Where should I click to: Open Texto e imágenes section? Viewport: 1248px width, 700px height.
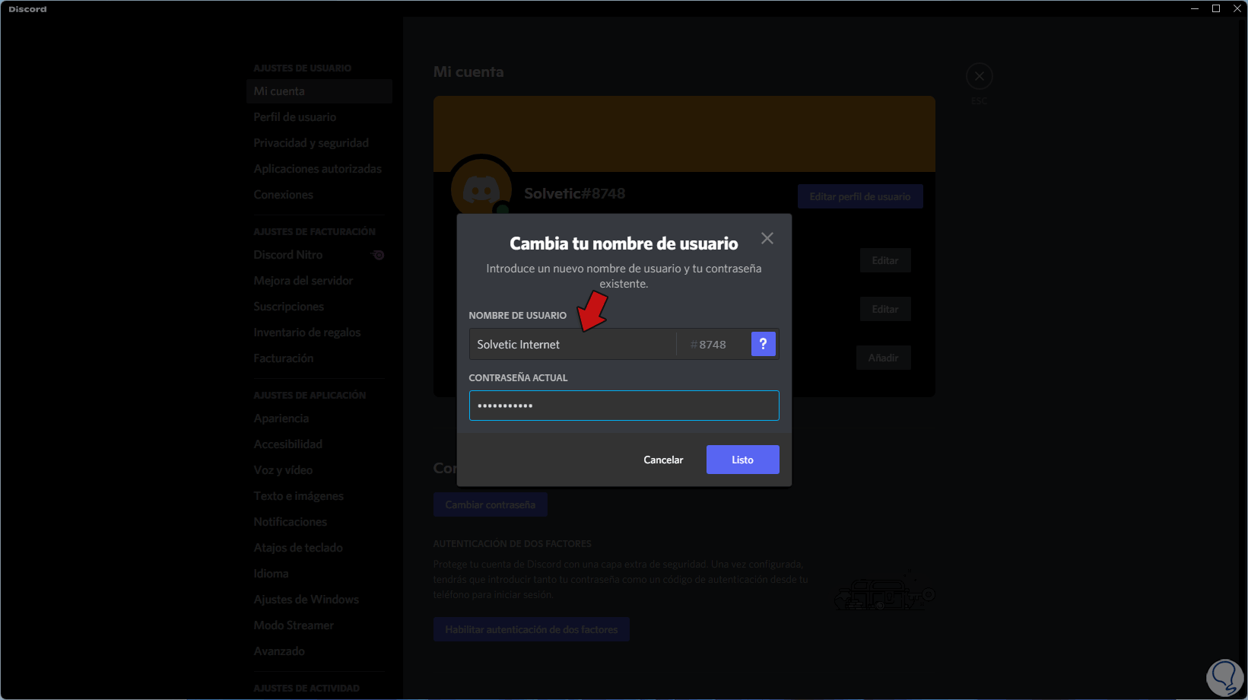point(319,496)
